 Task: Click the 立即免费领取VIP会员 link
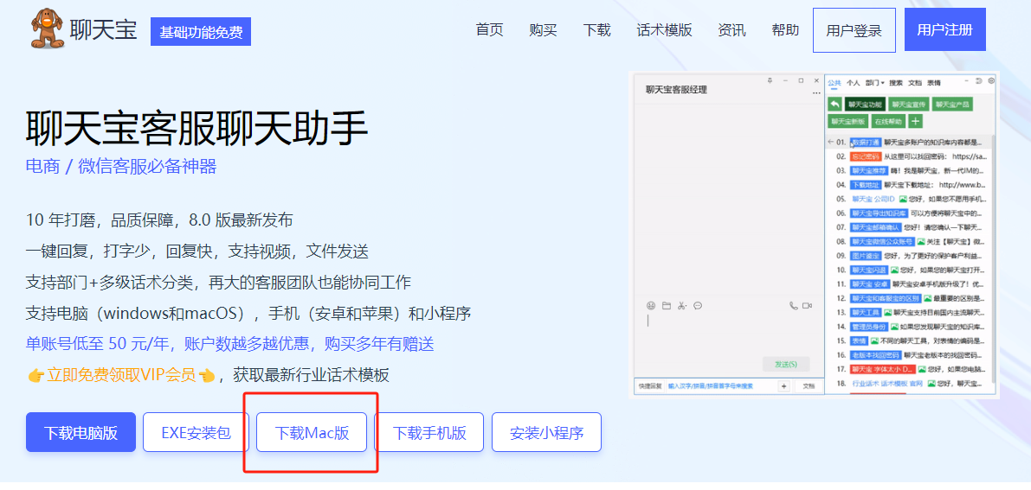[122, 375]
